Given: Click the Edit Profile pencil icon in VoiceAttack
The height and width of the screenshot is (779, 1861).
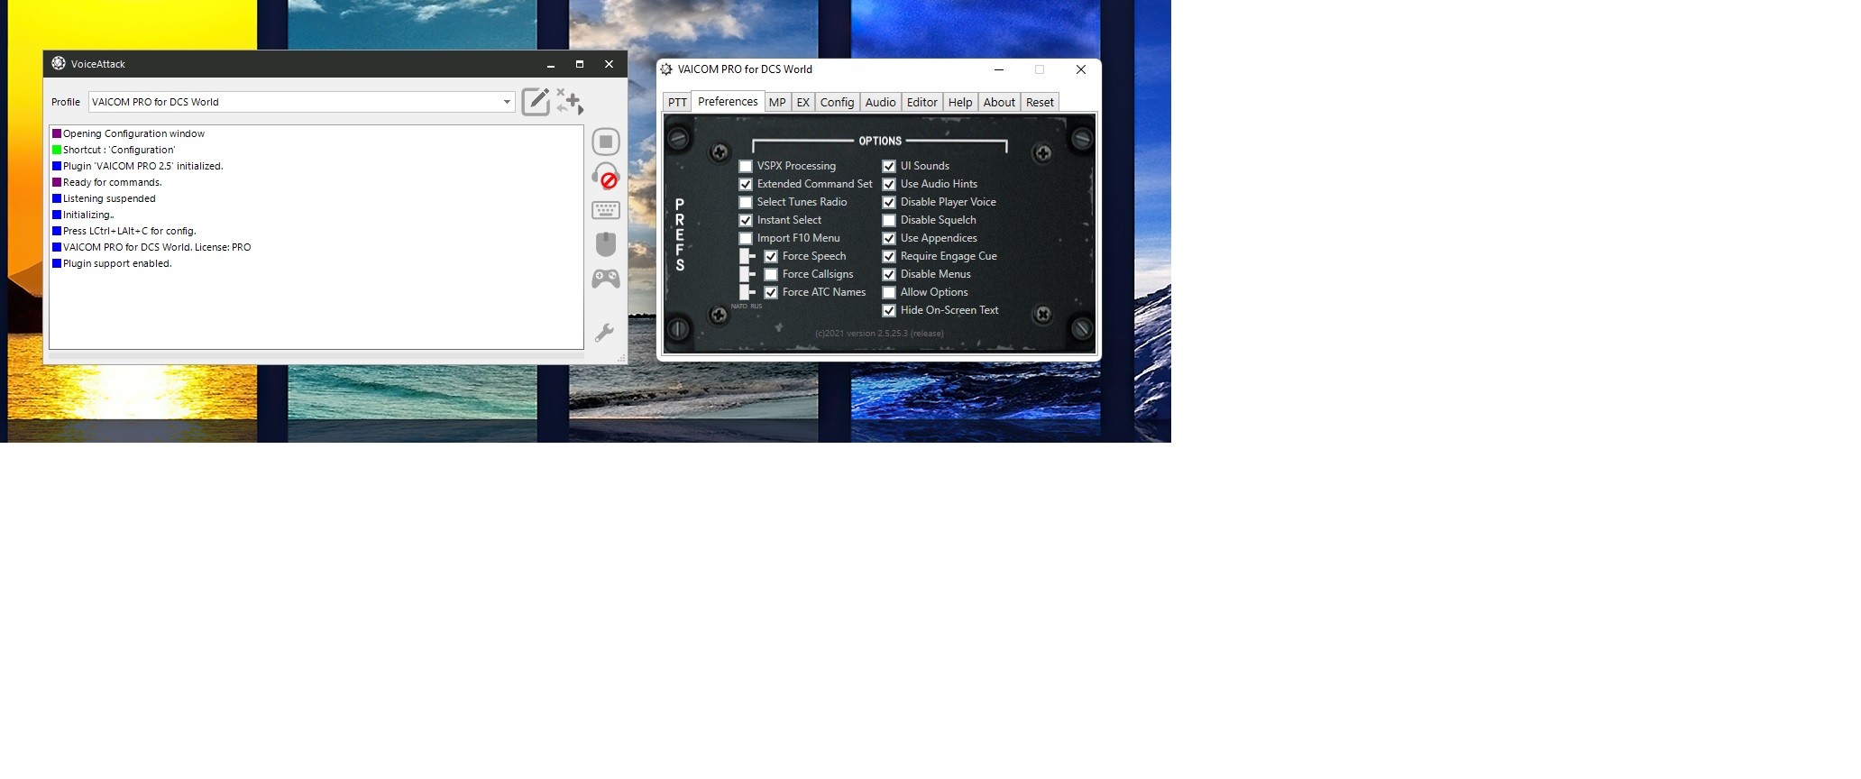Looking at the screenshot, I should (x=536, y=102).
